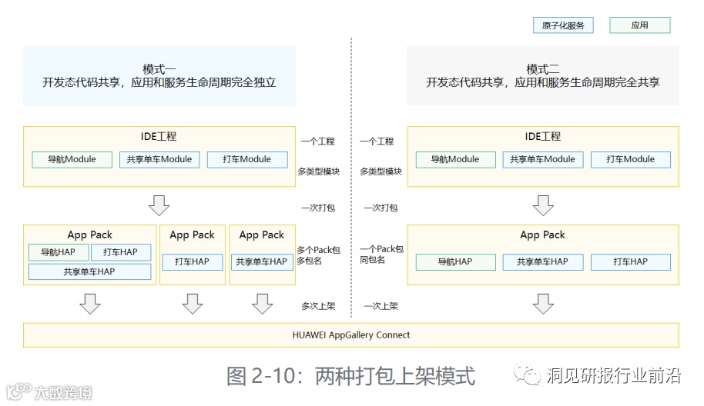Viewport: 704px width, 406px height.
Task: Click the arrow under the 模式二 App Pack
Action: pos(543,304)
